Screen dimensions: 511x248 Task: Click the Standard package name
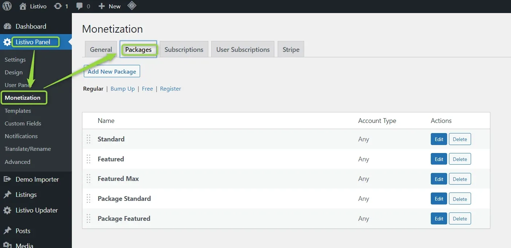pos(111,139)
